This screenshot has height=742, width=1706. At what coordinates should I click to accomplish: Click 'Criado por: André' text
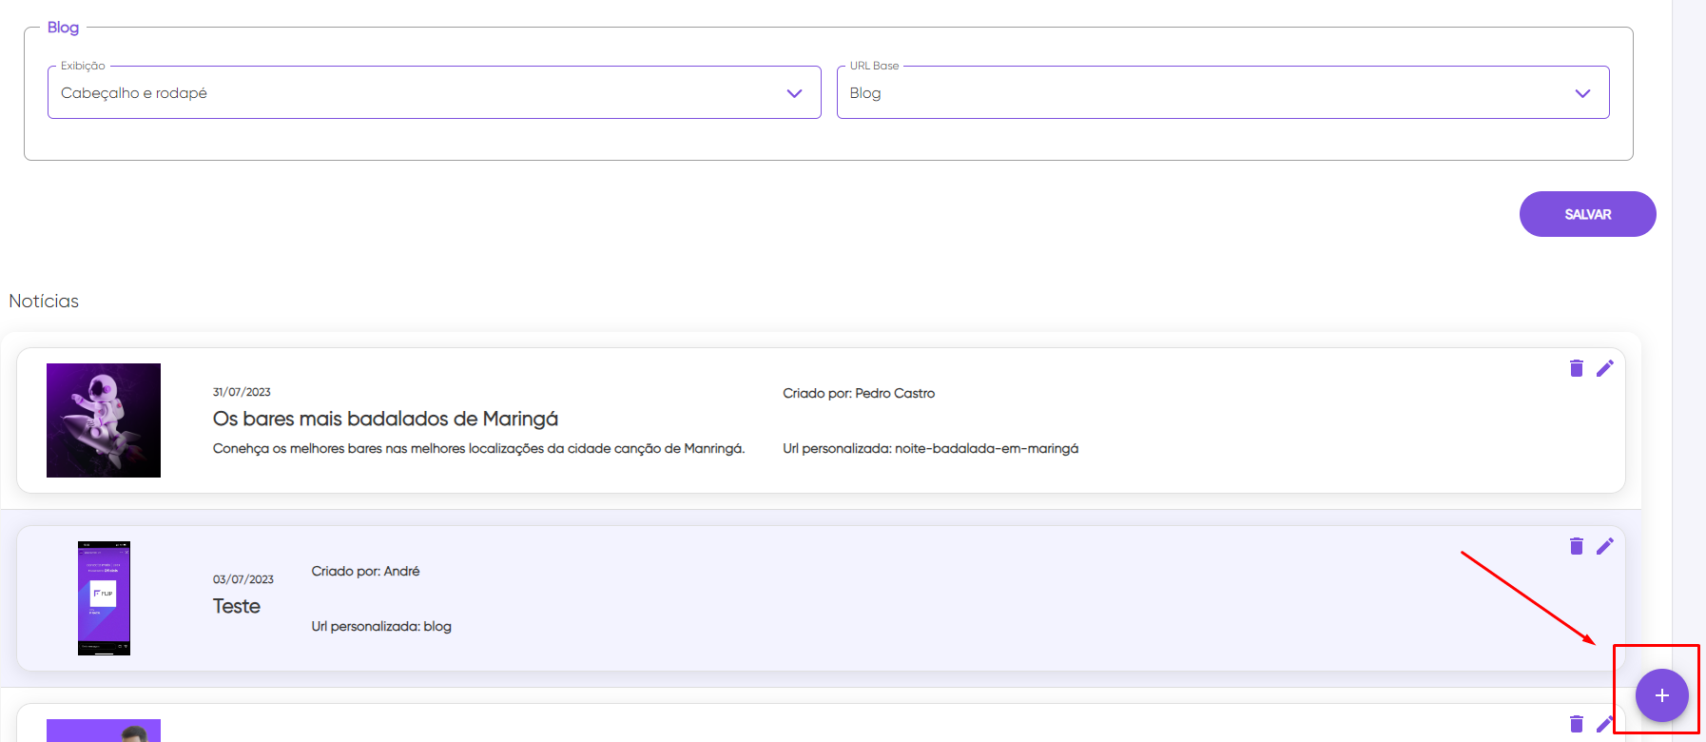pyautogui.click(x=365, y=571)
